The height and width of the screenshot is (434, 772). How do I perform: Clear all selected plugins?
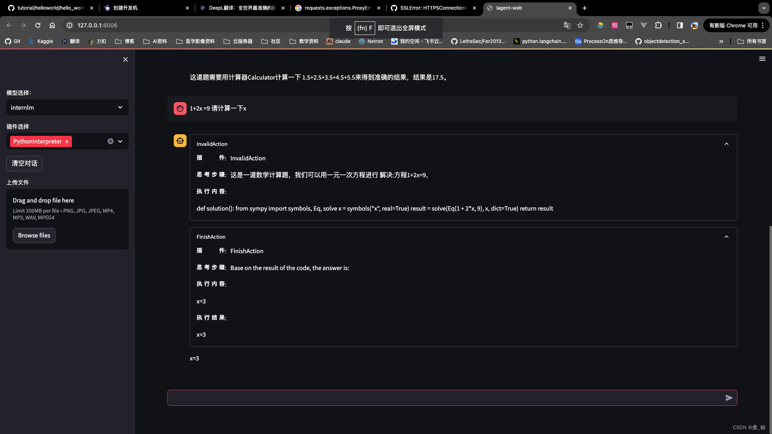pyautogui.click(x=111, y=141)
